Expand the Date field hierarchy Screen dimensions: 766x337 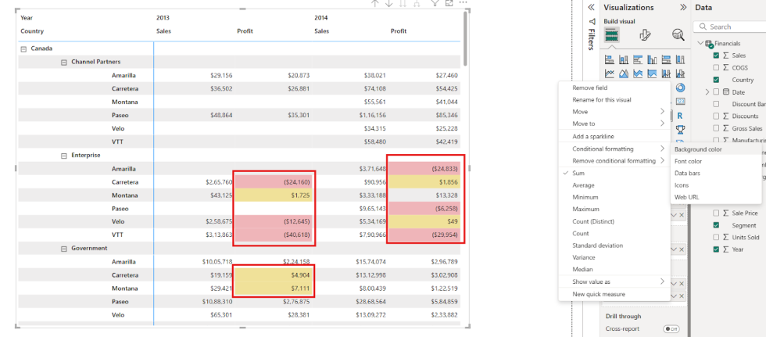707,91
